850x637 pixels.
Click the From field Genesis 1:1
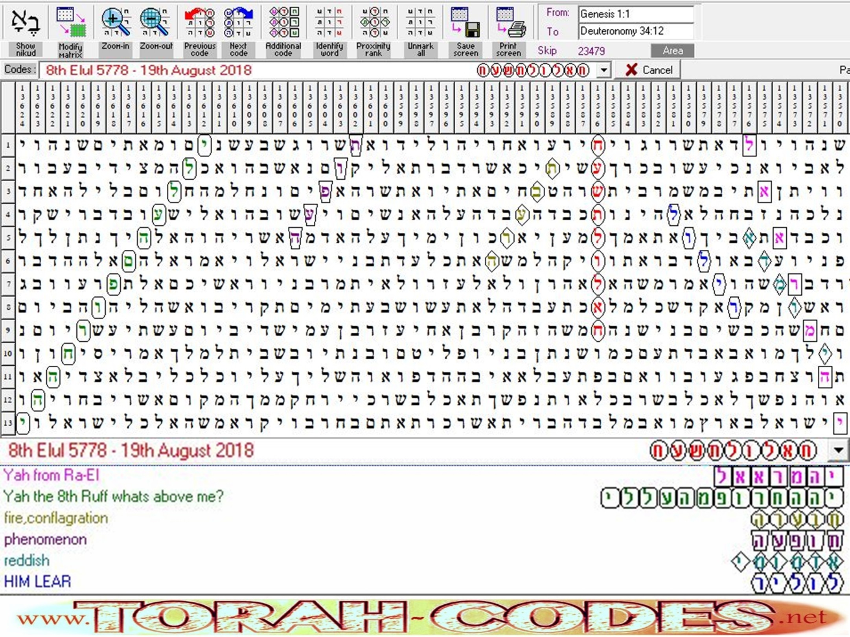636,14
